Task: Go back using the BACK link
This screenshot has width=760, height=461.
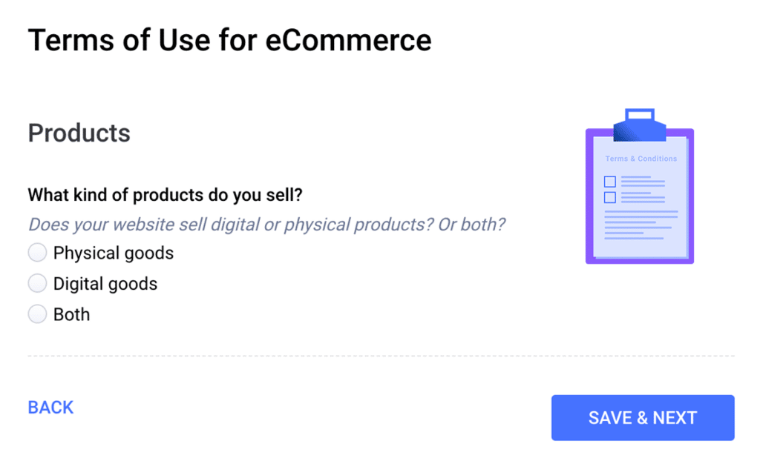Action: (x=50, y=408)
